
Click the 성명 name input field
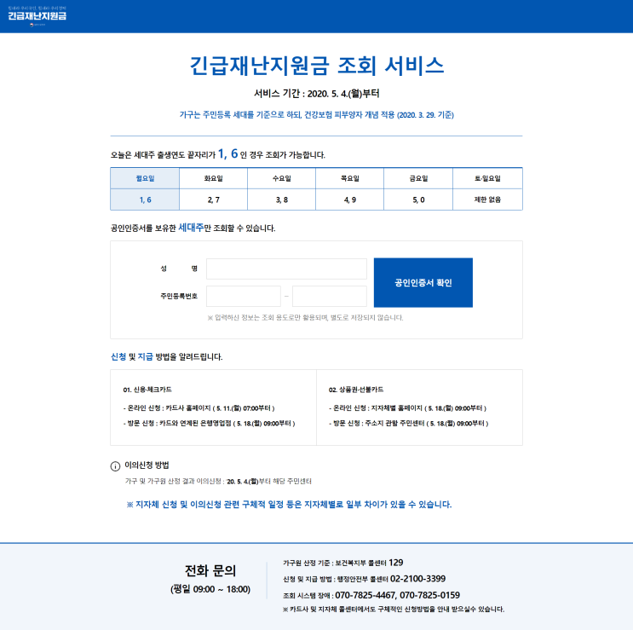point(286,269)
